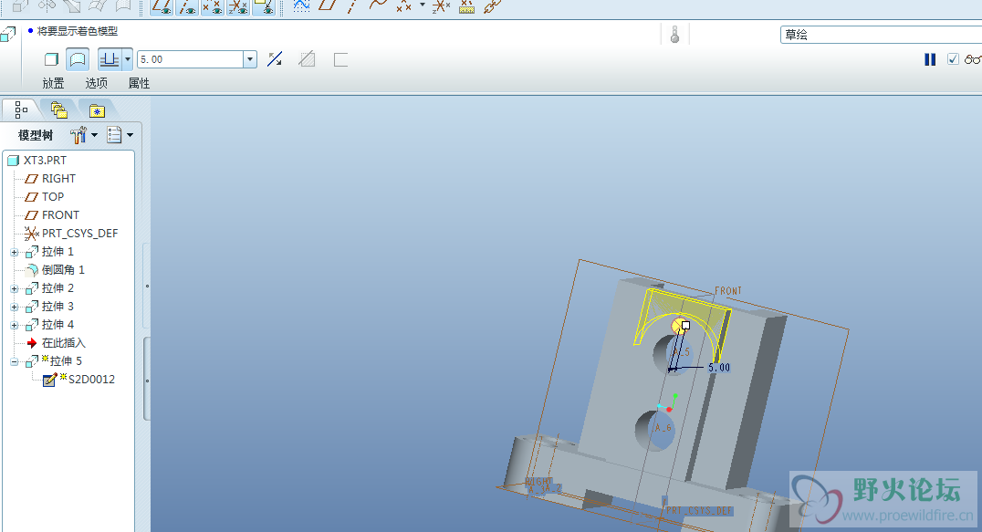This screenshot has height=532, width=982.
Task: Click the datum plane creation tool
Action: [327, 6]
